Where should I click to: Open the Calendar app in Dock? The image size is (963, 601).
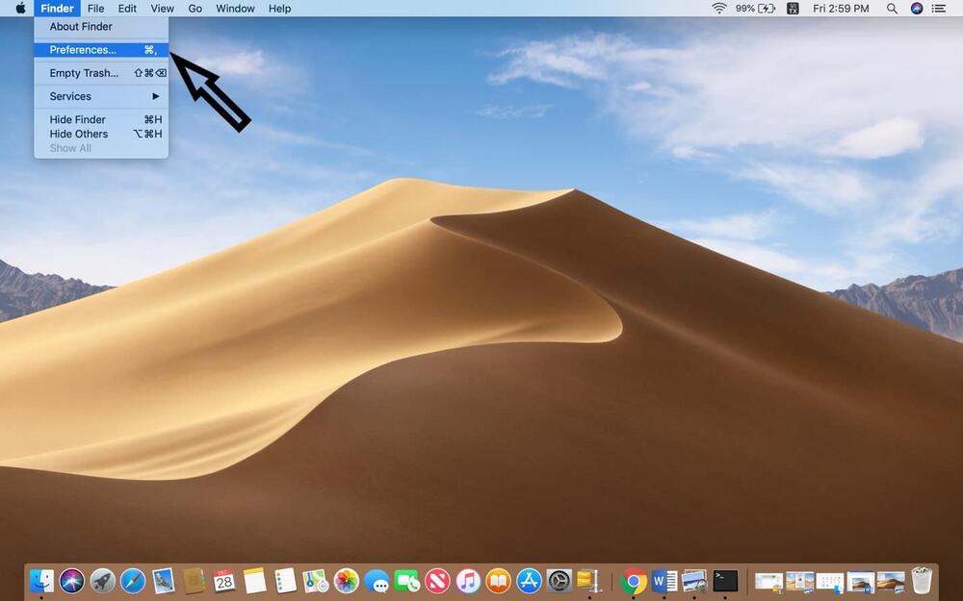[x=224, y=581]
